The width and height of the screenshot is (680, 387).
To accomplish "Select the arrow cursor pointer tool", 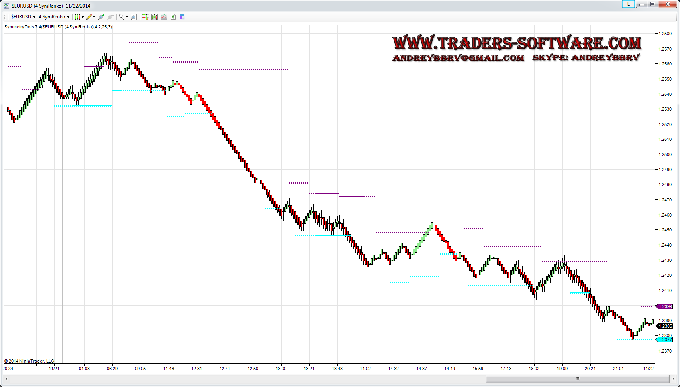I will [121, 17].
